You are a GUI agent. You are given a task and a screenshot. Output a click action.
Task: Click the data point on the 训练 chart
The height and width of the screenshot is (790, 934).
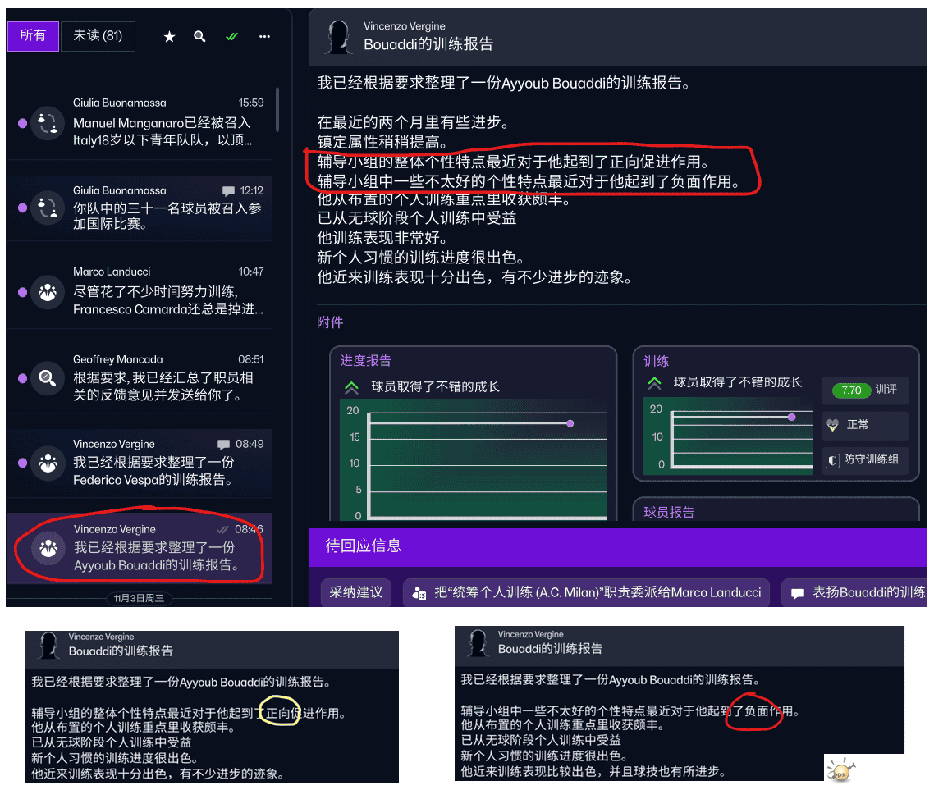click(792, 418)
